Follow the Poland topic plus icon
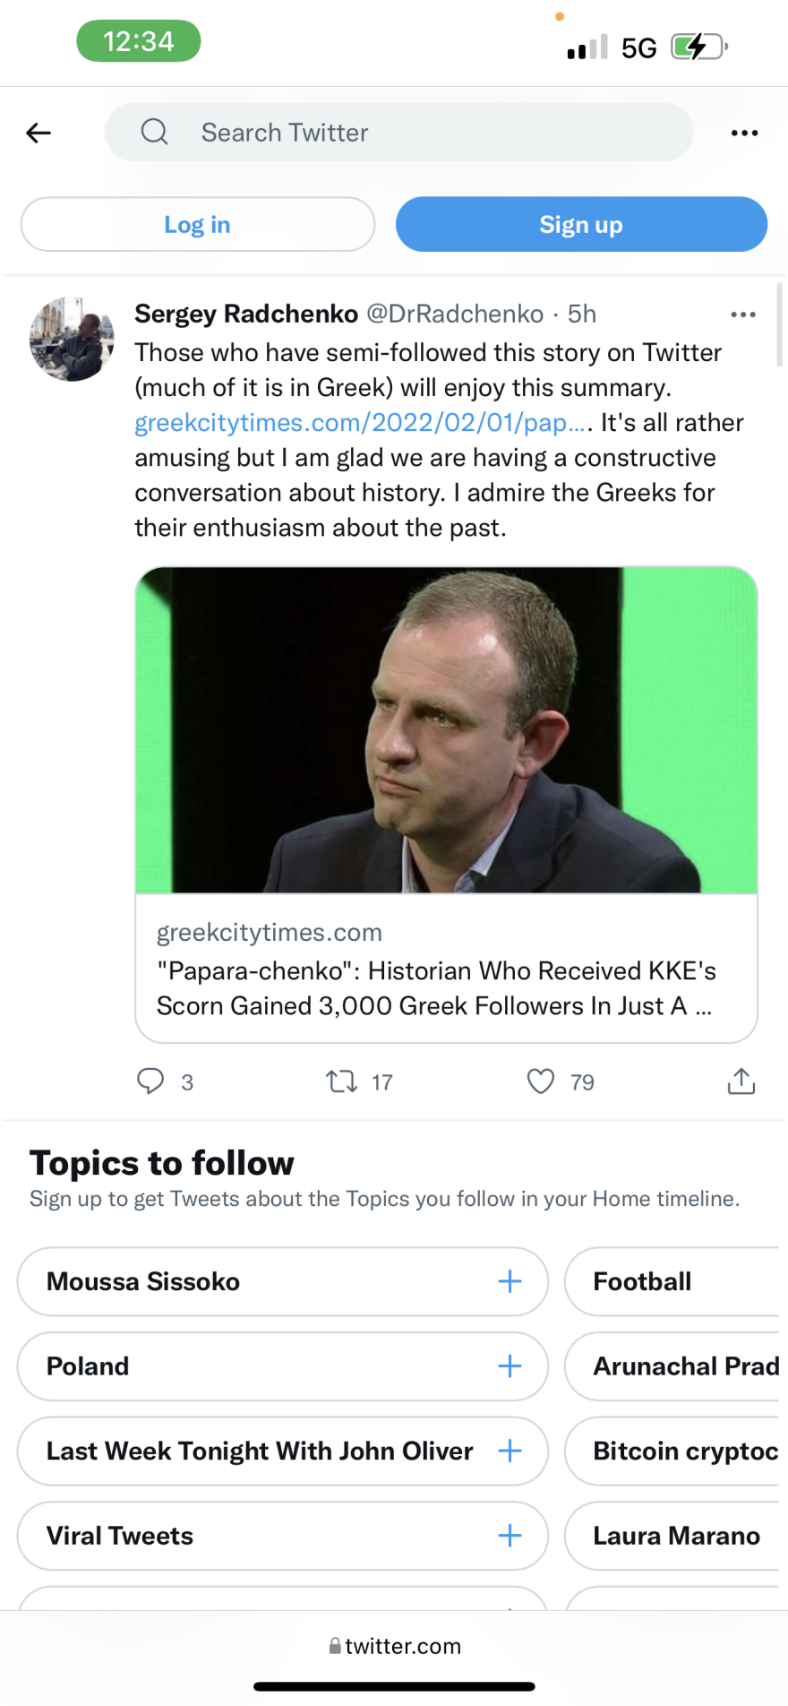 tap(510, 1366)
